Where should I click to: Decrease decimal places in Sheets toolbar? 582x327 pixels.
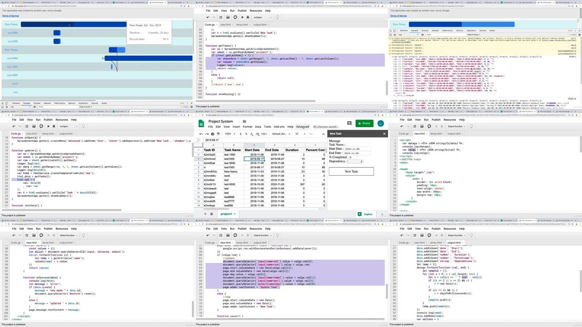coord(251,134)
